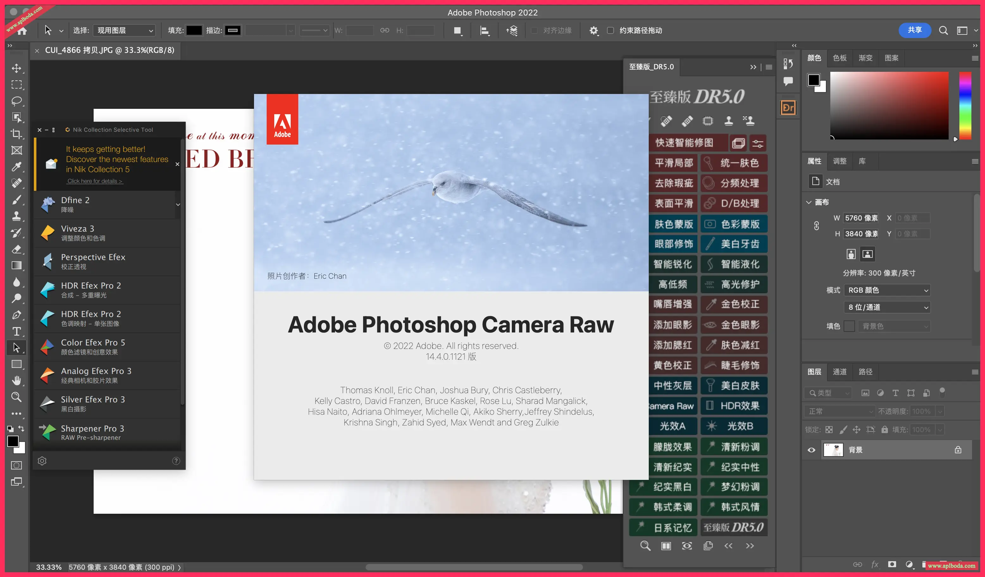Open the 8 位/通道 bit depth dropdown
985x577 pixels.
(887, 307)
